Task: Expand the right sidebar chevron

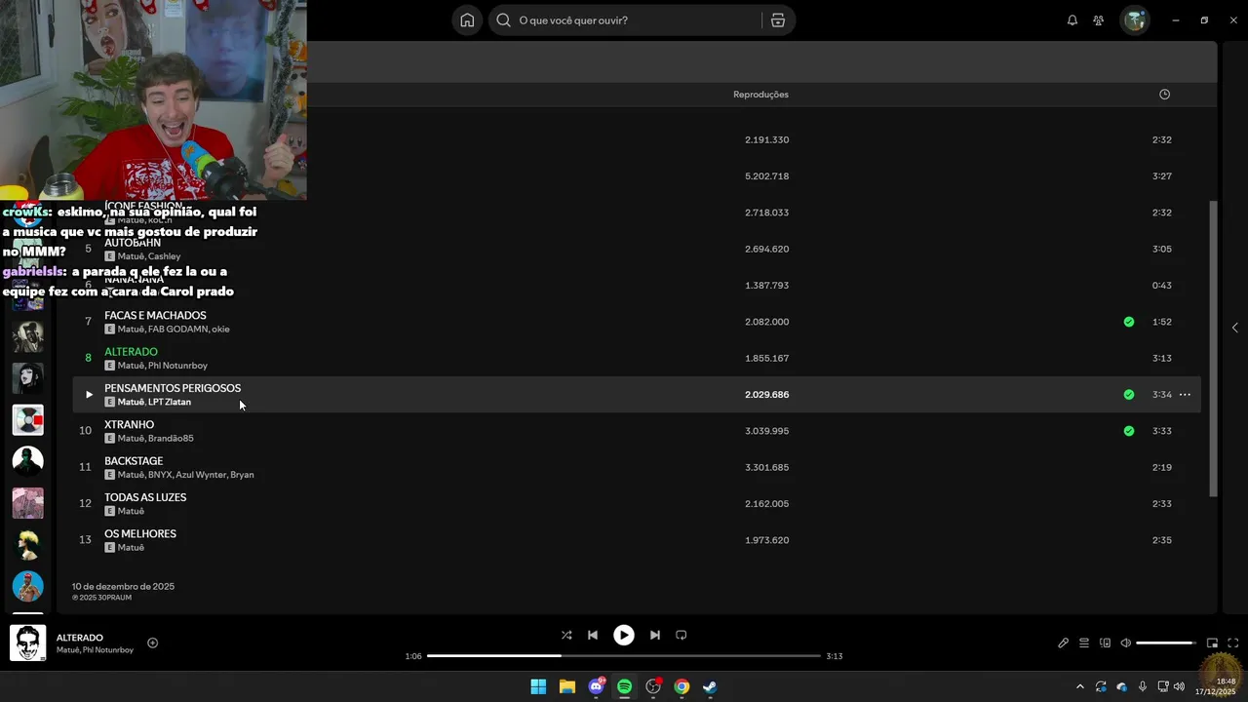Action: pyautogui.click(x=1234, y=328)
